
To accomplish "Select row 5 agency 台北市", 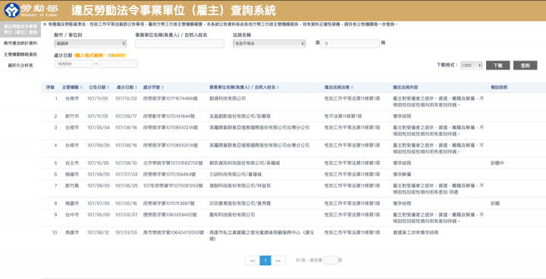I will (x=72, y=163).
